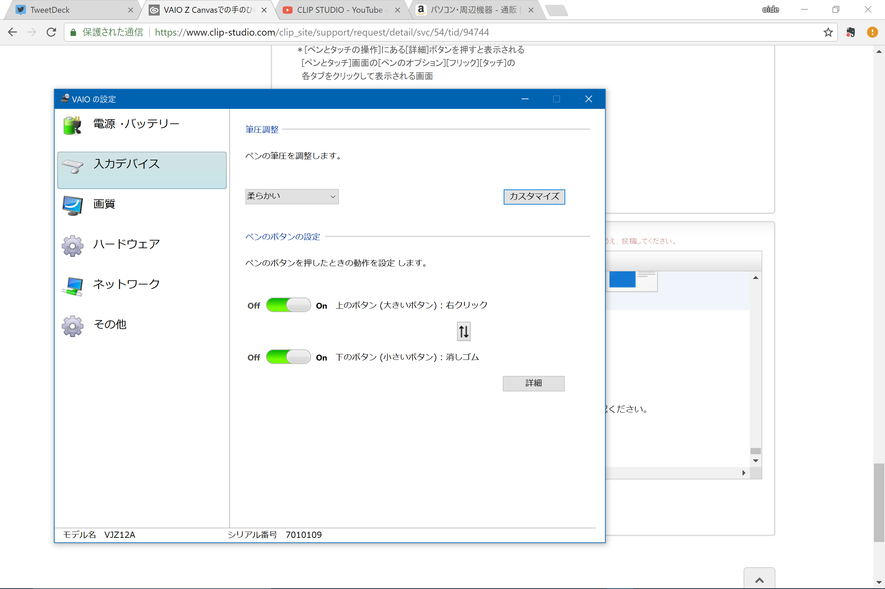Click the 詳細 button
This screenshot has width=885, height=589.
click(533, 383)
